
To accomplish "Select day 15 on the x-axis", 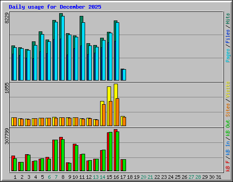I will 109,177.
